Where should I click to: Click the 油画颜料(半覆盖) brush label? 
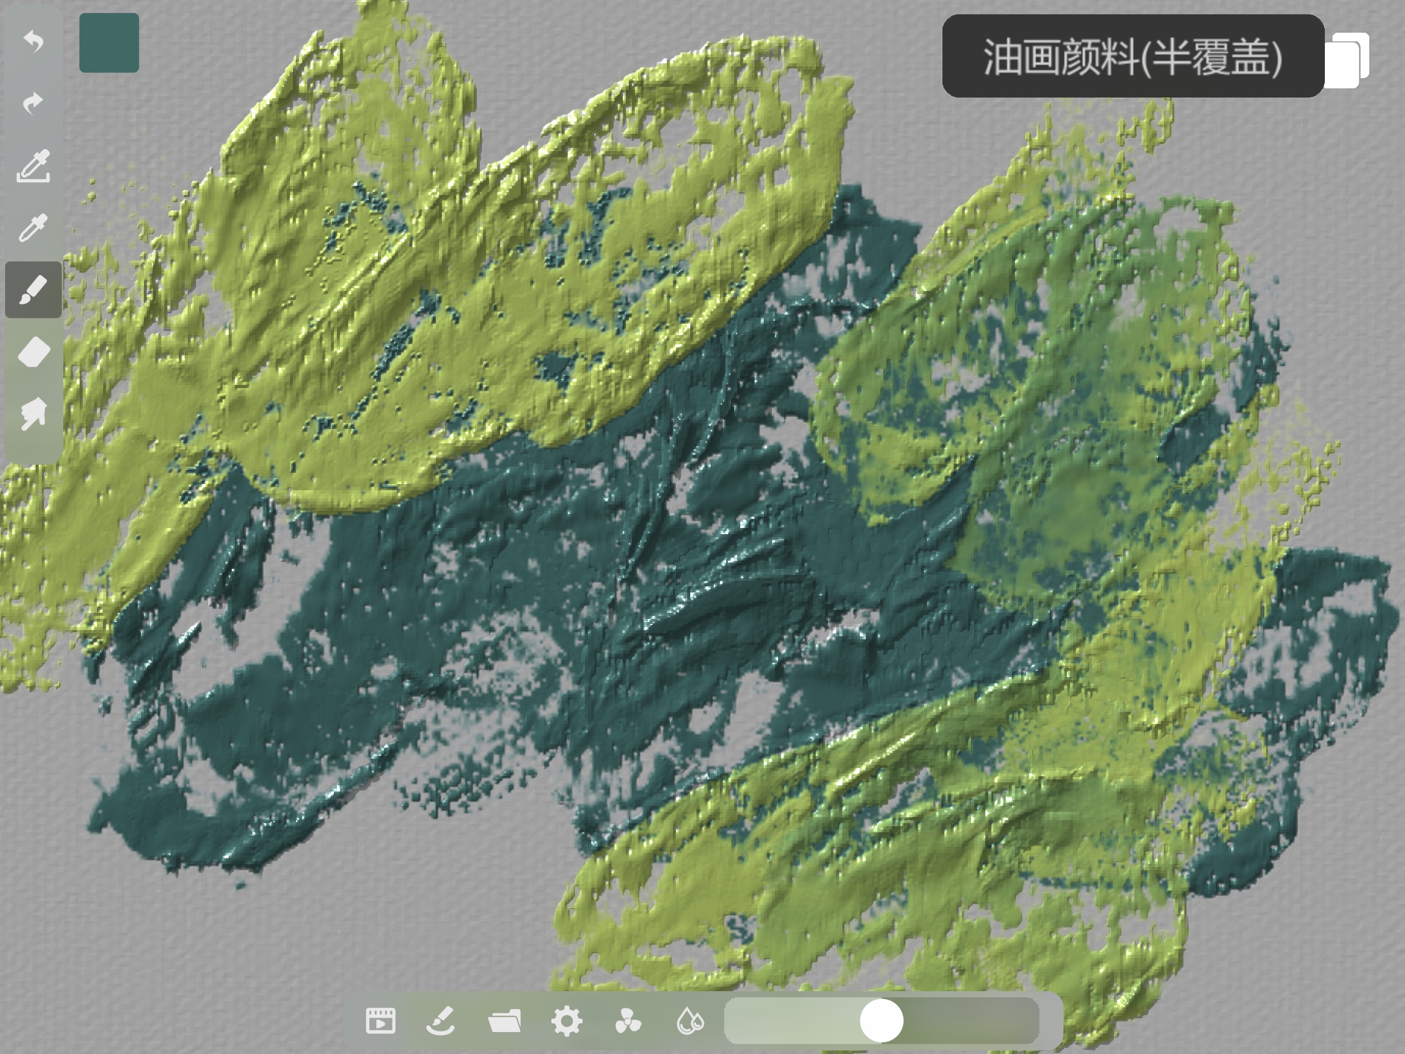(1132, 57)
